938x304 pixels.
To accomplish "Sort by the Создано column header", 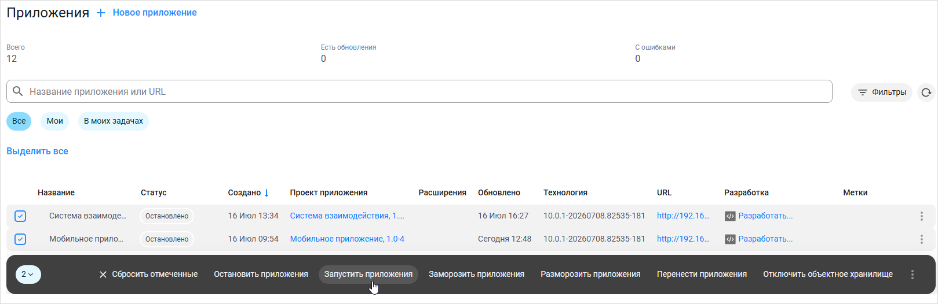I will coord(244,192).
